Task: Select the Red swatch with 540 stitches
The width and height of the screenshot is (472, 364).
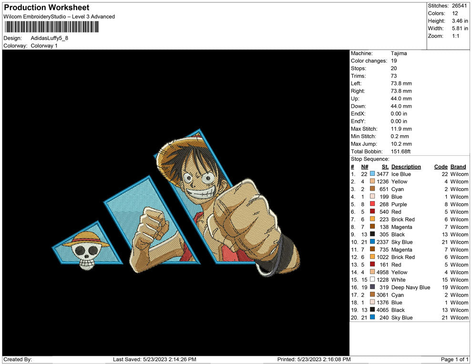Action: coord(372,212)
